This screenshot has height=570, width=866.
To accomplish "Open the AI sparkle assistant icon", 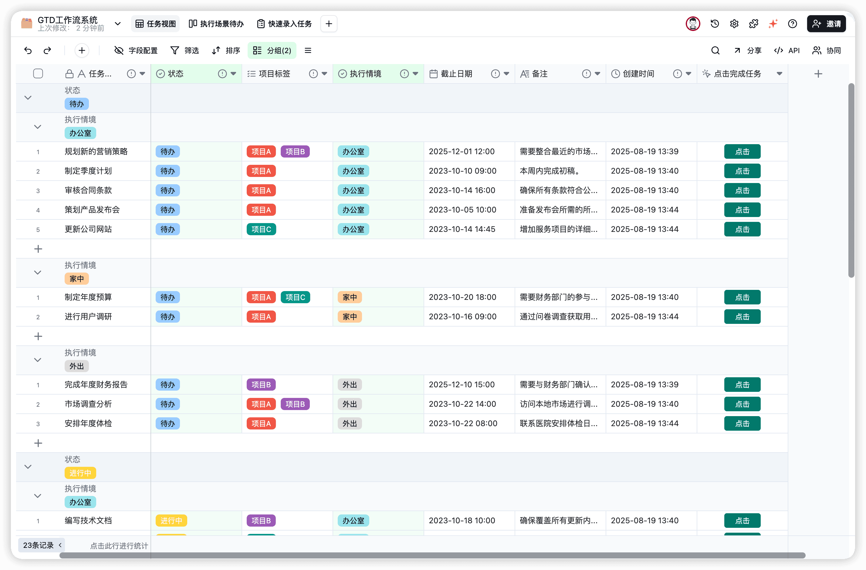I will tap(773, 24).
